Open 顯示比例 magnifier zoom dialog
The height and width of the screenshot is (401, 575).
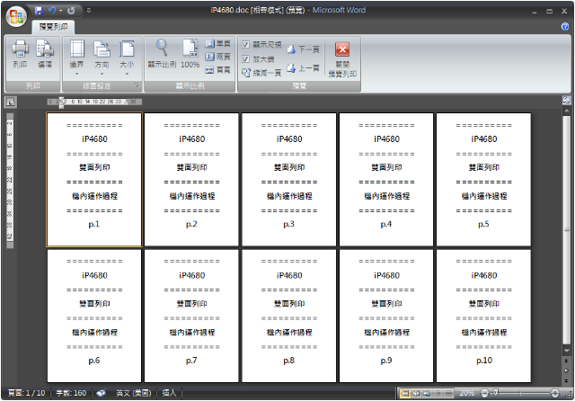click(162, 54)
